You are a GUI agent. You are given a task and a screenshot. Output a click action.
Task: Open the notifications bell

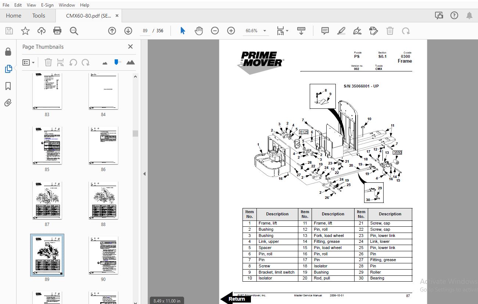tap(470, 15)
